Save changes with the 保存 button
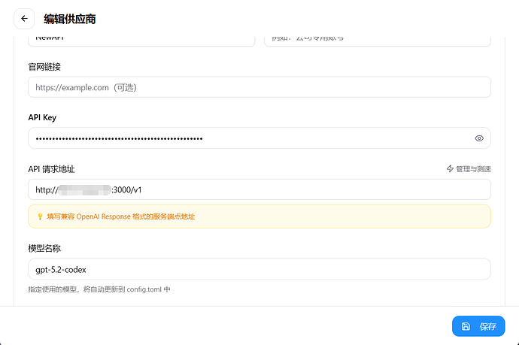 (478, 326)
